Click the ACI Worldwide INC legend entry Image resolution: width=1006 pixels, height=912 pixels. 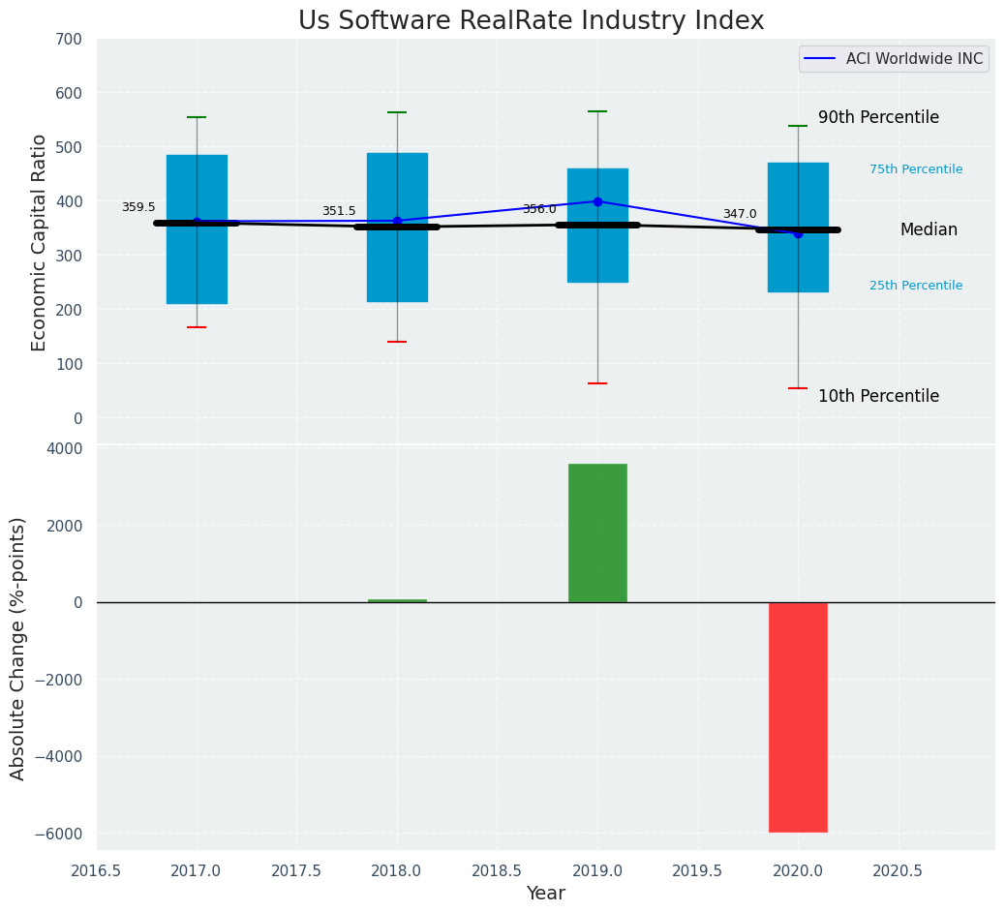tap(914, 59)
